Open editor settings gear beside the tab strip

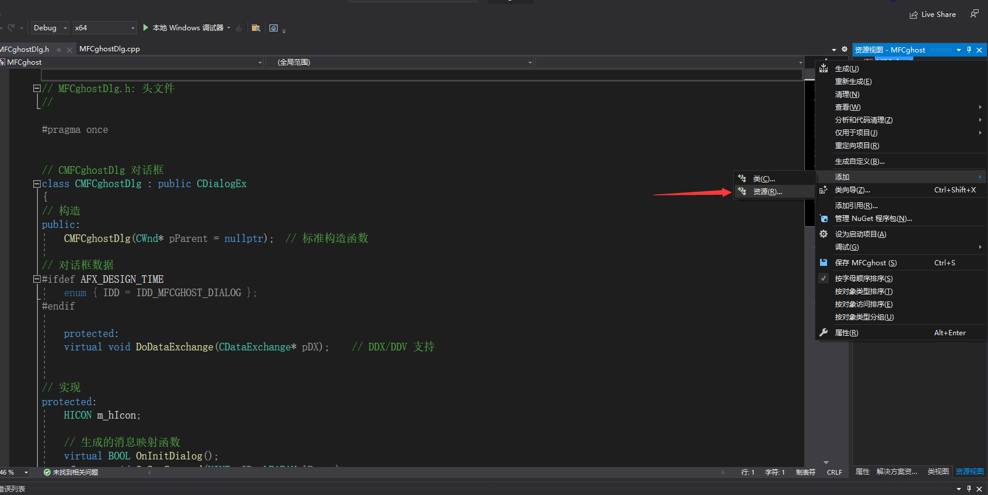coord(845,50)
